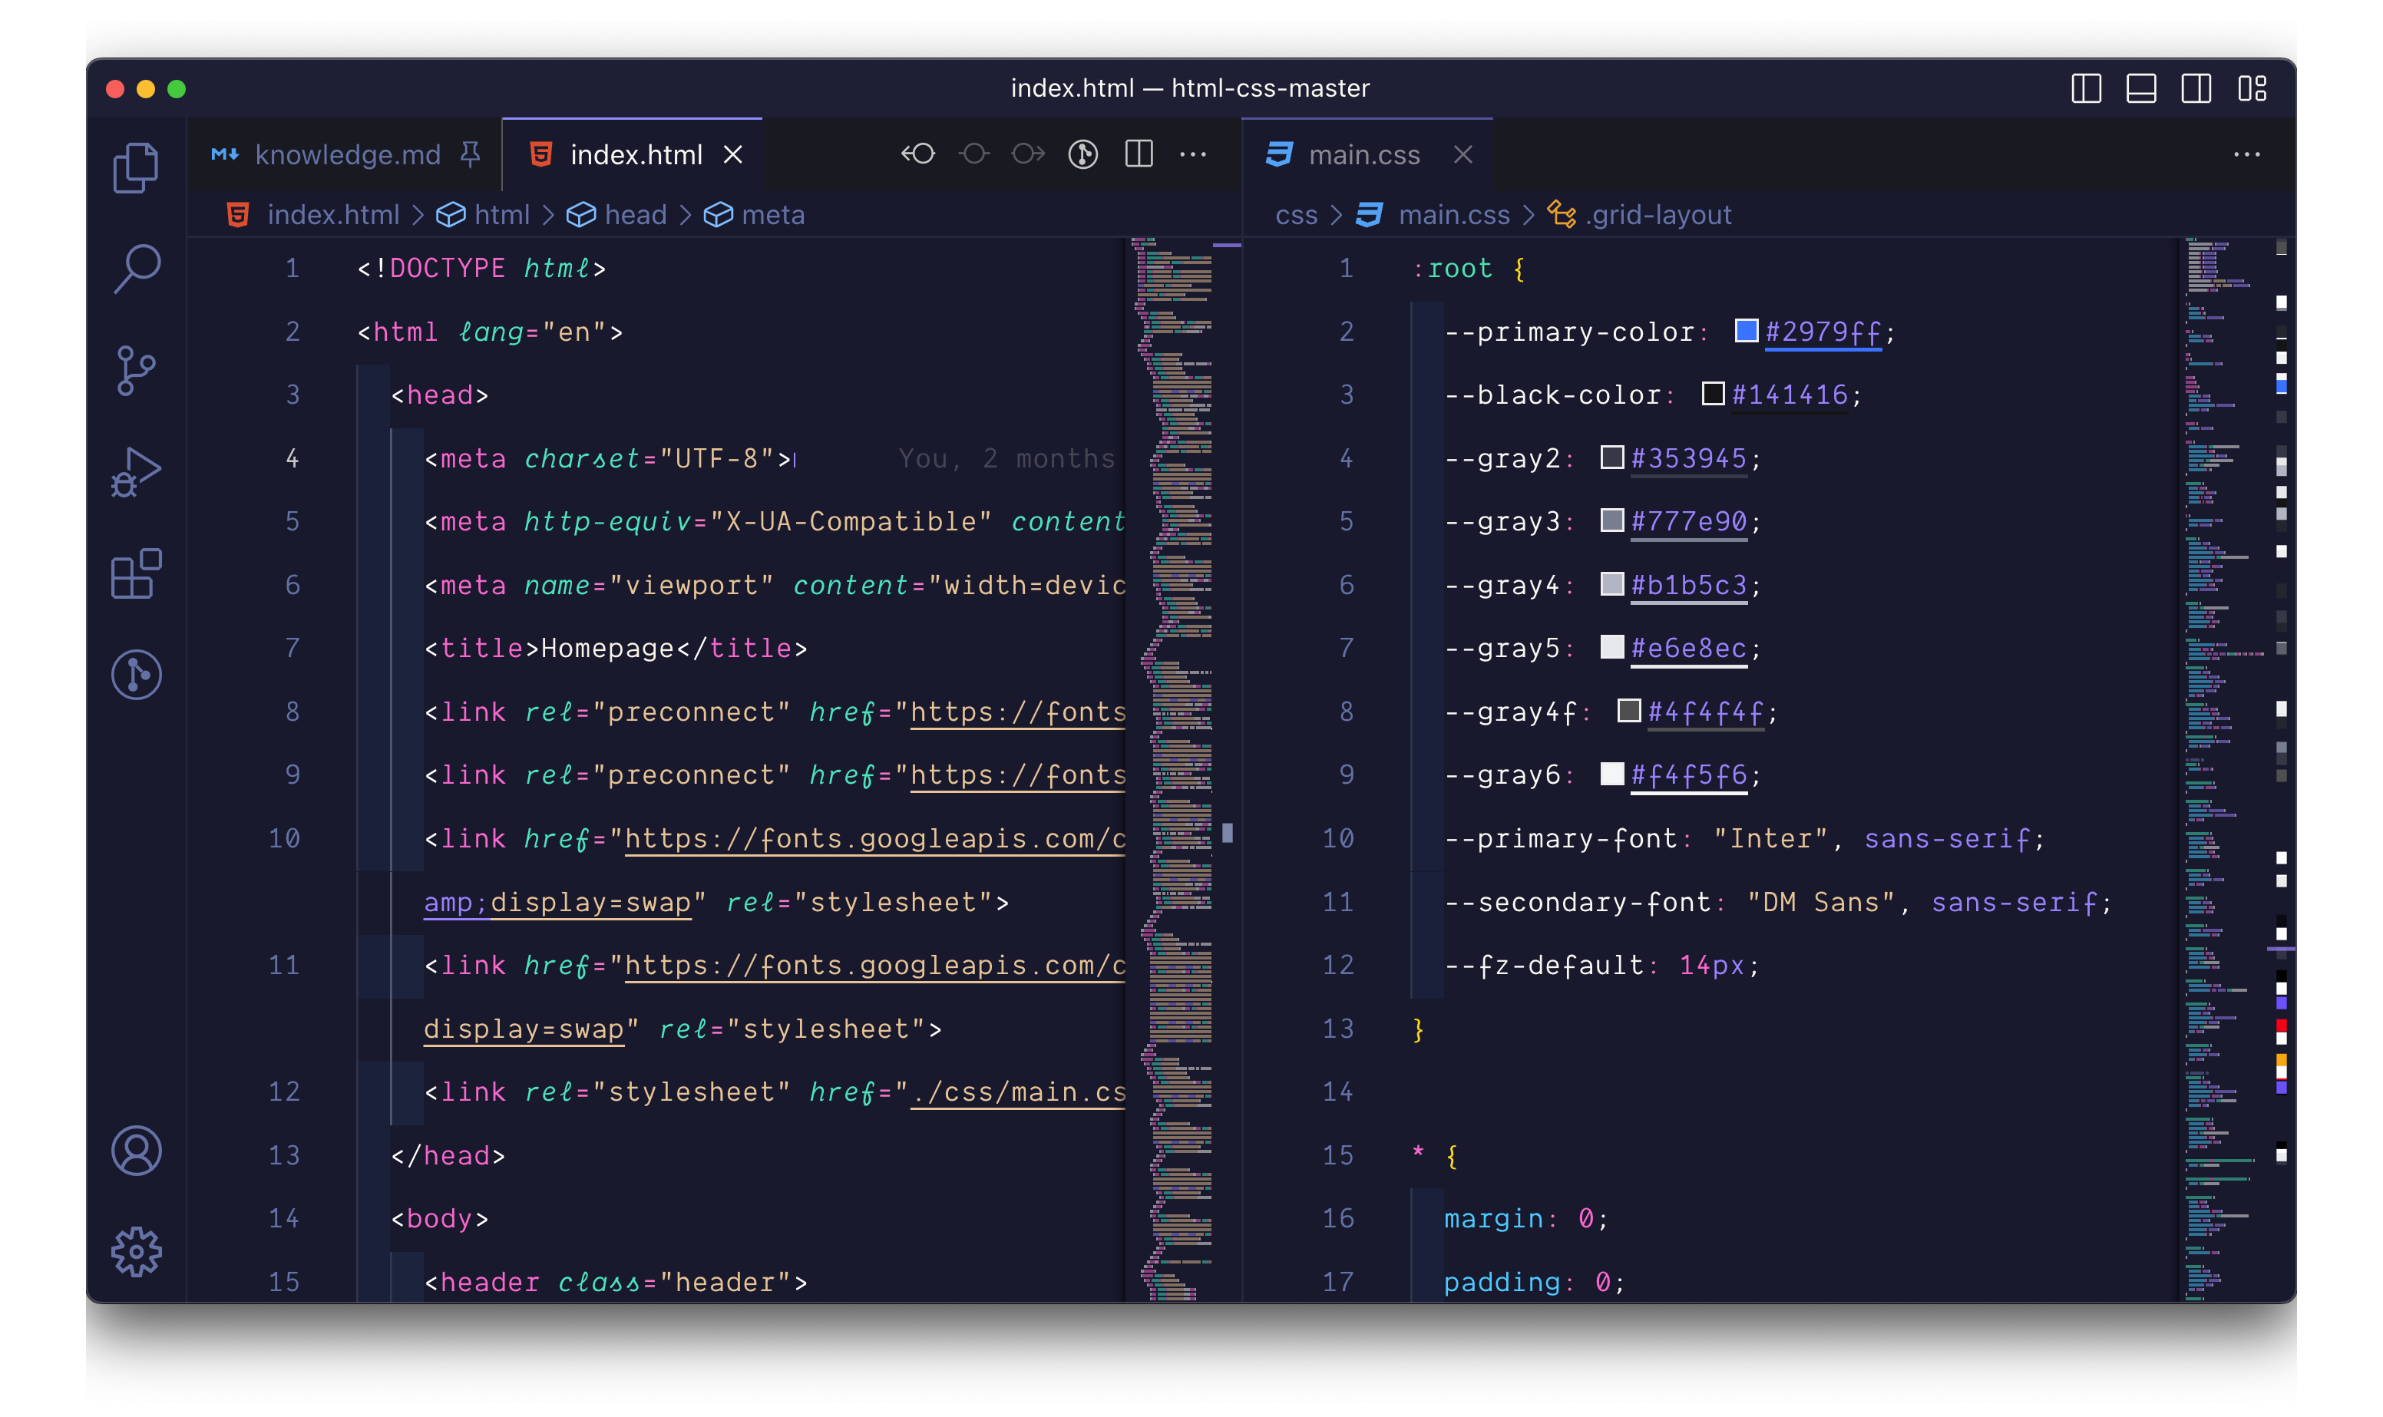Open the Manage settings gear
Screen dimensions: 2383x1417
(136, 1251)
